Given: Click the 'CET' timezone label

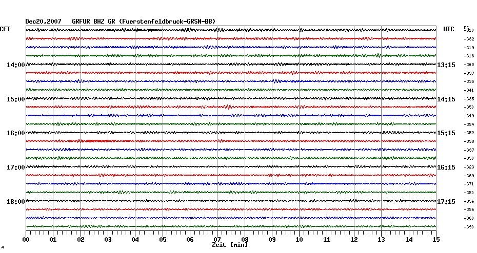Looking at the screenshot, I should coord(5,29).
